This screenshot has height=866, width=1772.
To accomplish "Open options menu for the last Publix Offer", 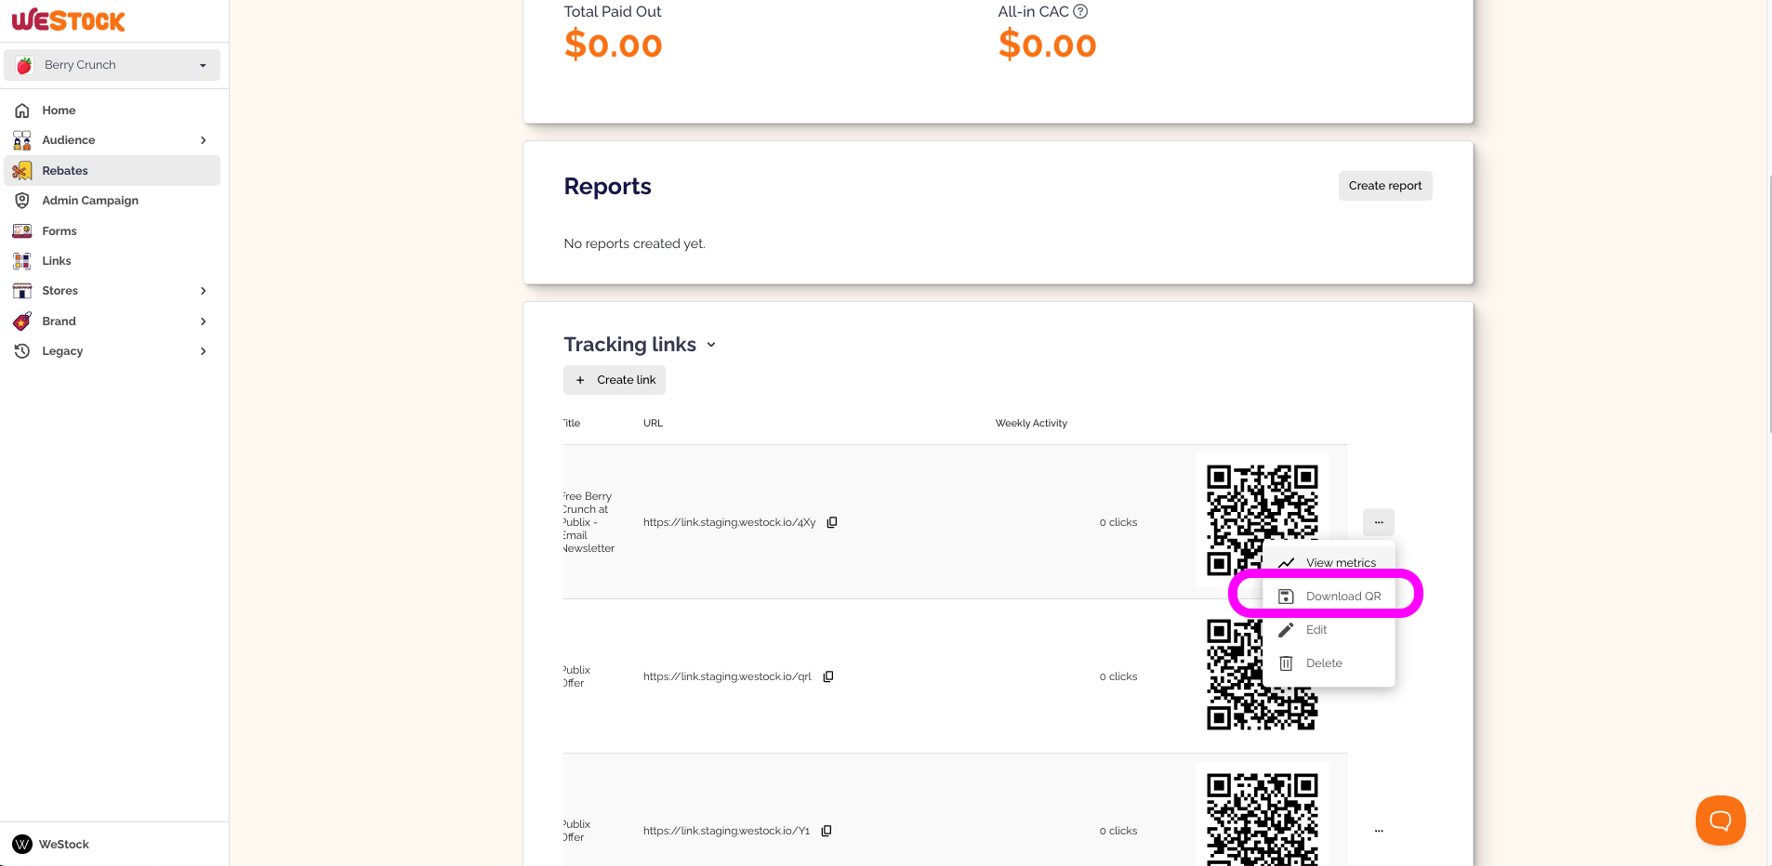I will tap(1379, 831).
